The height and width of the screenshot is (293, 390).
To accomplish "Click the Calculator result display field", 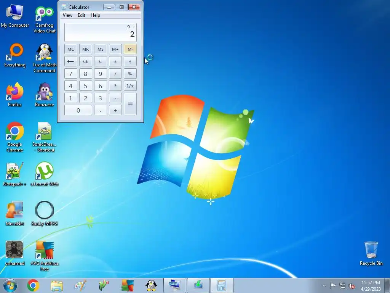I will [x=101, y=32].
